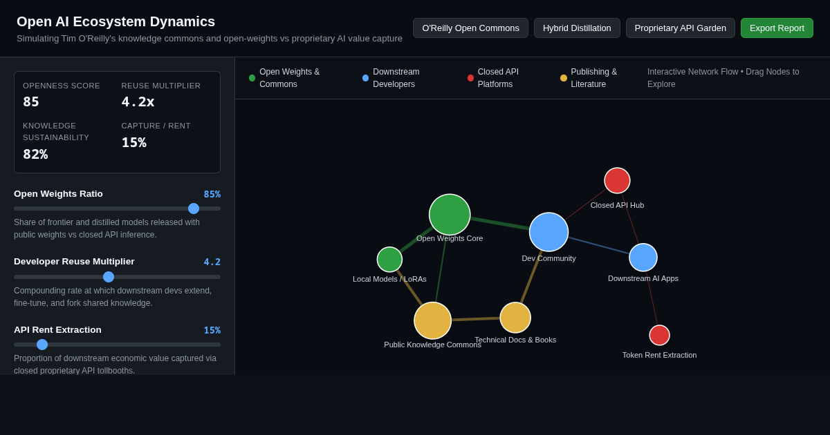Click the red Closed API Platforms legend dot
Image resolution: width=830 pixels, height=435 pixels.
click(x=470, y=78)
